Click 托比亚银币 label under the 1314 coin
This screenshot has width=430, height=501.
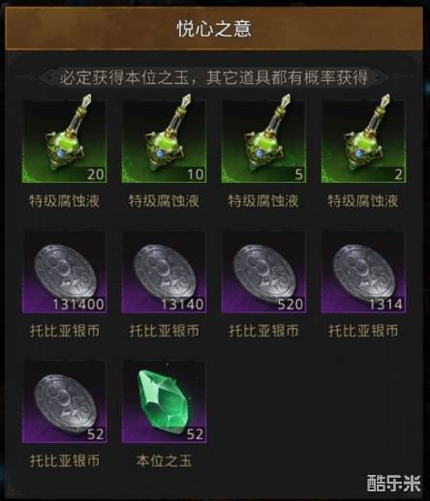(x=363, y=331)
